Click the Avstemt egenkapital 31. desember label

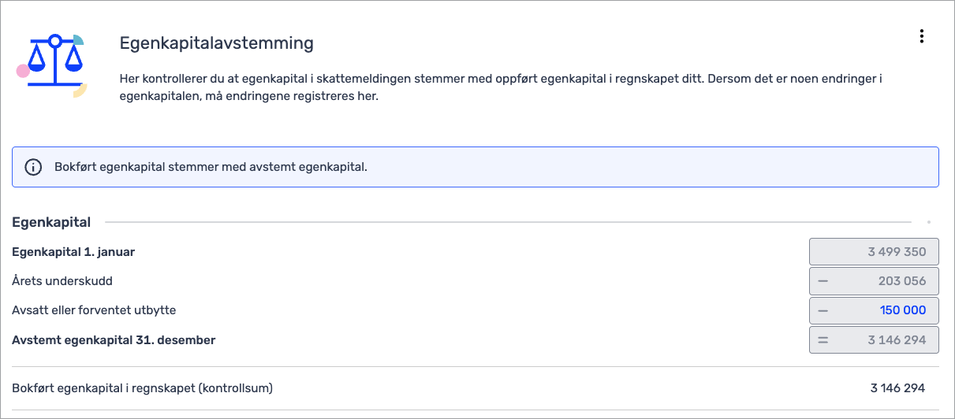(x=114, y=340)
